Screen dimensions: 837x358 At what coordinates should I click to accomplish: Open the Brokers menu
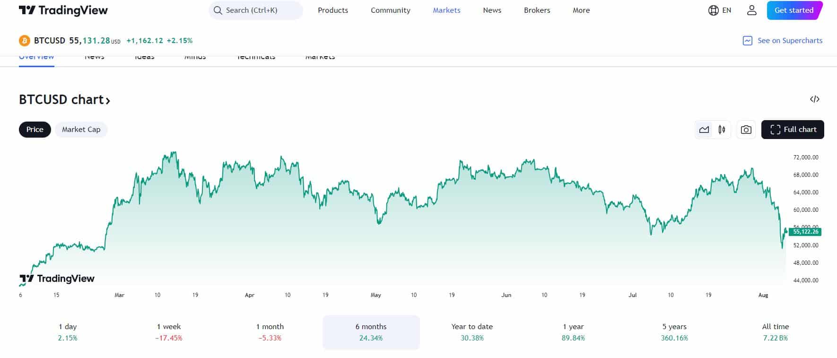click(x=537, y=10)
